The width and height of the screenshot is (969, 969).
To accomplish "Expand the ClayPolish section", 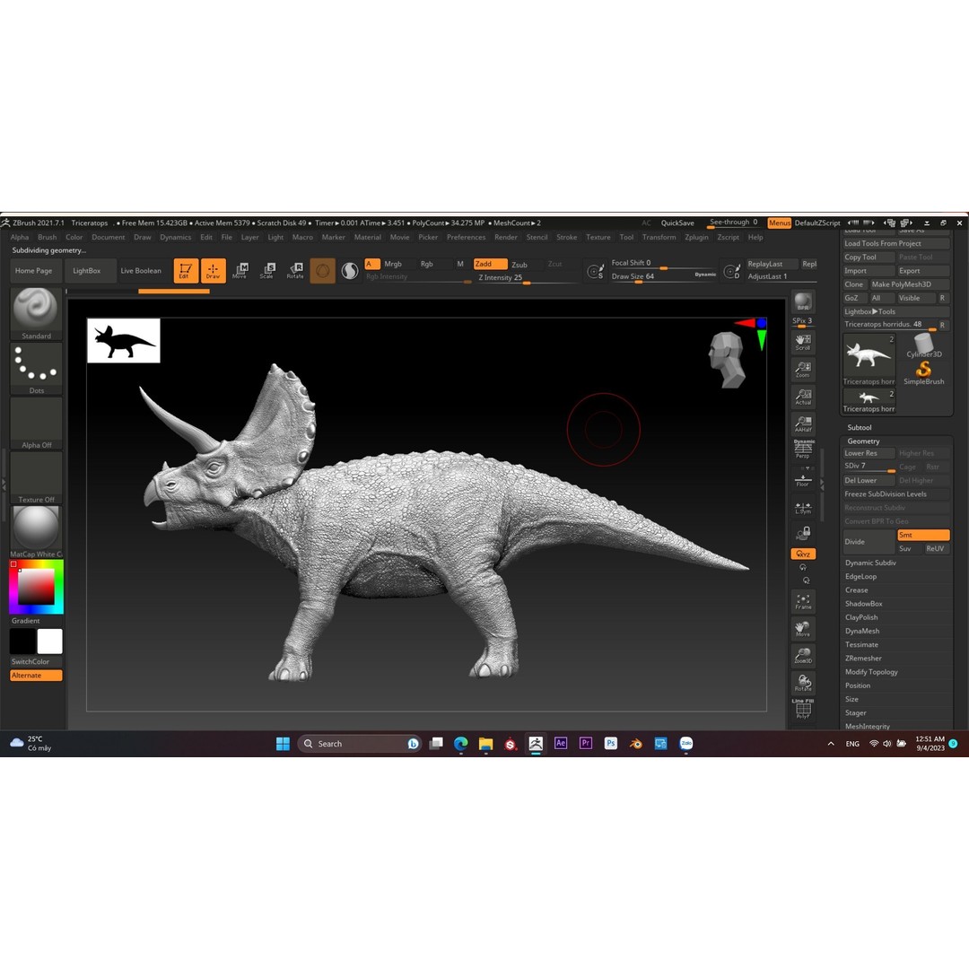I will pos(861,617).
